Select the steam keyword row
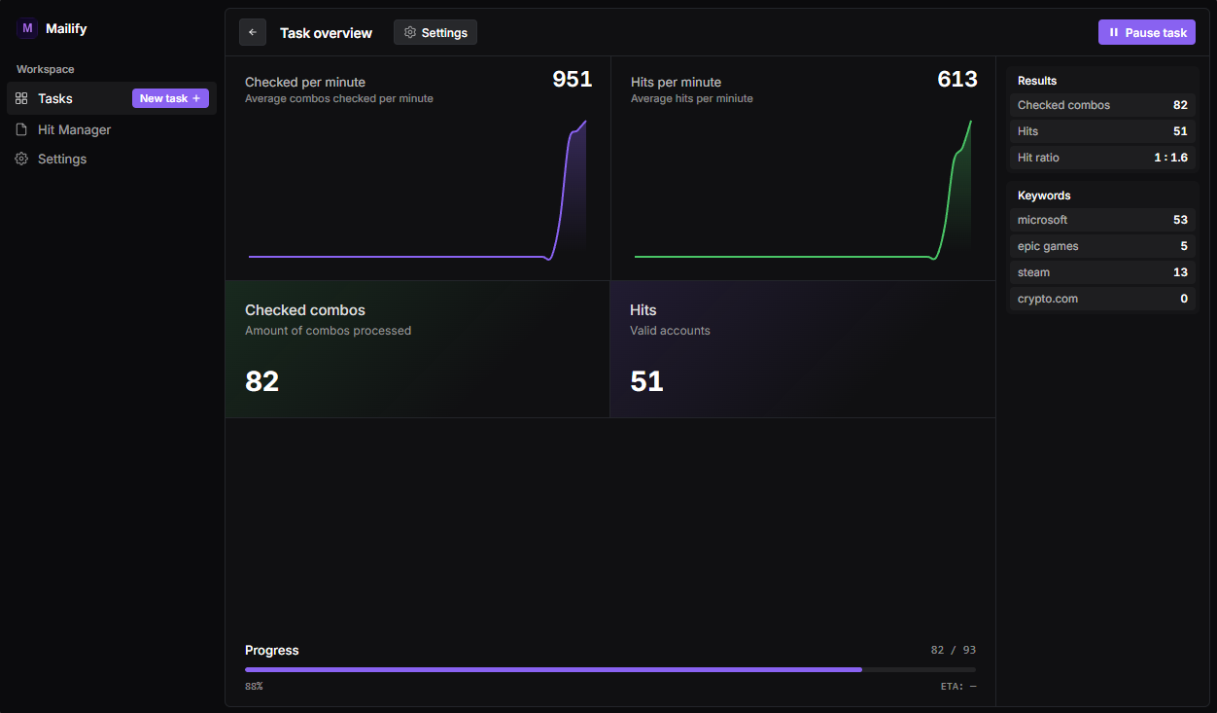Image resolution: width=1217 pixels, height=713 pixels. point(1102,272)
